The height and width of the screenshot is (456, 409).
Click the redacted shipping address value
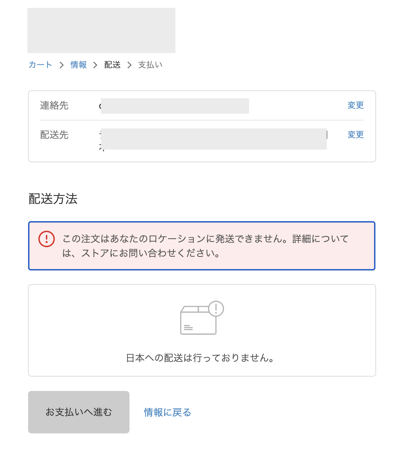coord(214,139)
